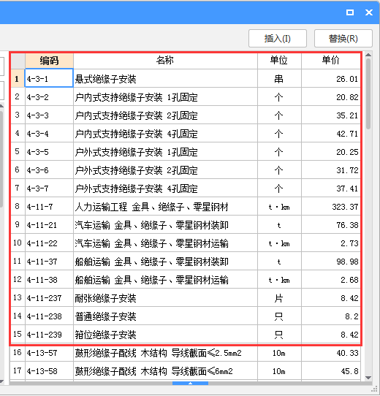Click the vertical scrollbar down arrow
380x396 pixels.
tap(368, 378)
